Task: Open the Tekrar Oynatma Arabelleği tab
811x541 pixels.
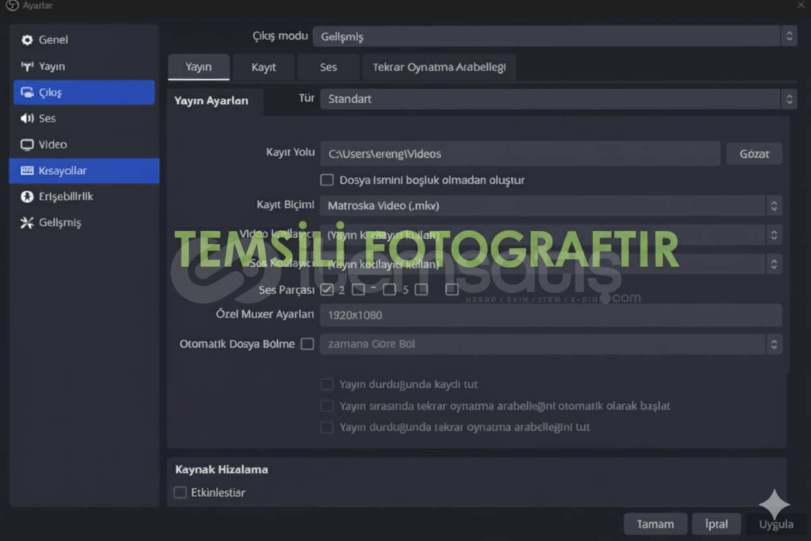Action: 439,67
